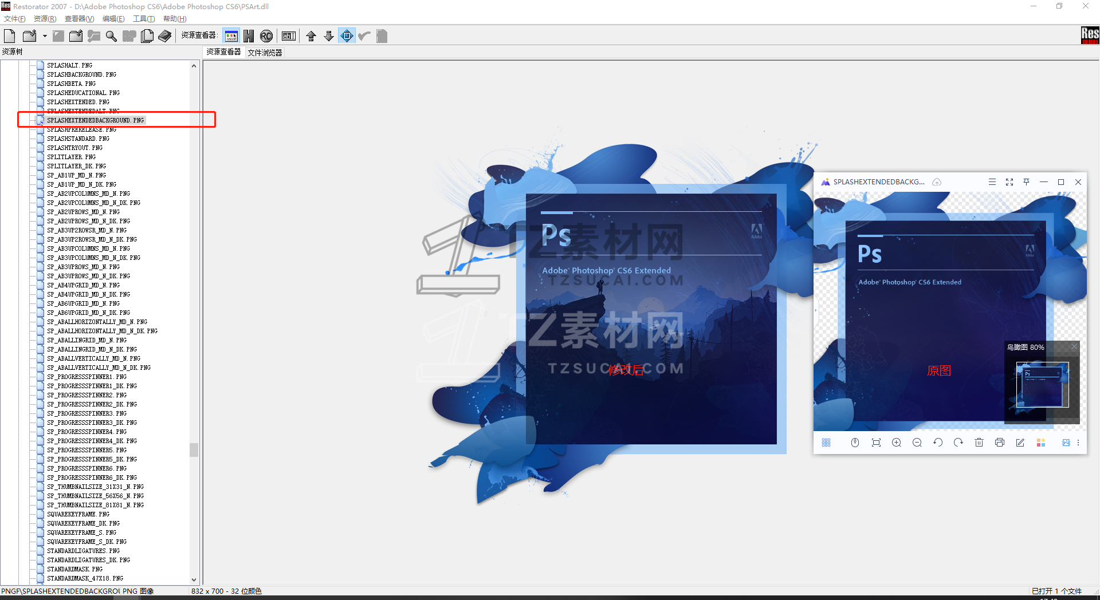Click resource tree scrollbar up arrow
The image size is (1100, 600).
(194, 65)
